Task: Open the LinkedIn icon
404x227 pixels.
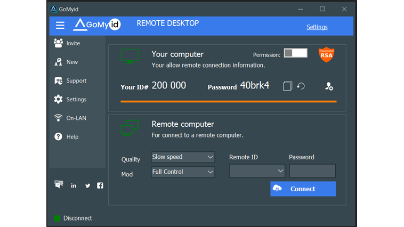Action: click(74, 186)
